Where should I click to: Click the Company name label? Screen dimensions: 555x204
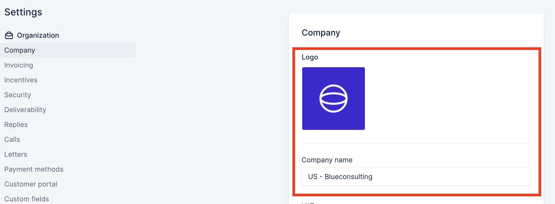click(327, 160)
